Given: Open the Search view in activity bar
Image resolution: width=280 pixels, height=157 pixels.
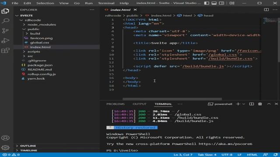Looking at the screenshot, I should coord(5,21).
